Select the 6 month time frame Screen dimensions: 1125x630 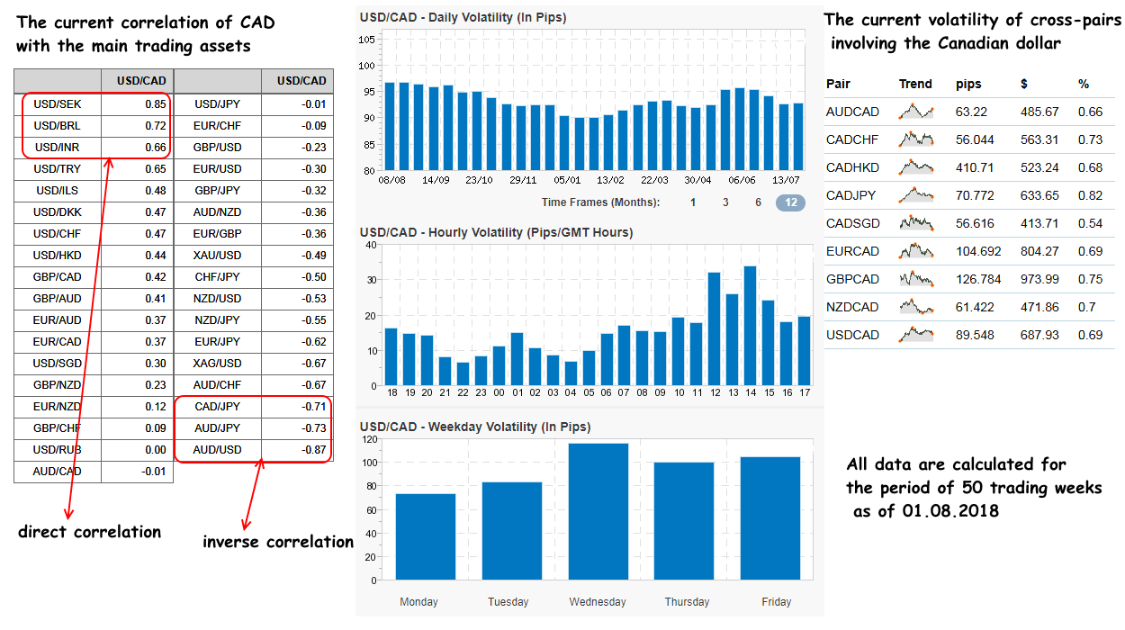(x=757, y=202)
